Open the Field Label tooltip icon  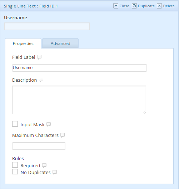[x=39, y=57]
